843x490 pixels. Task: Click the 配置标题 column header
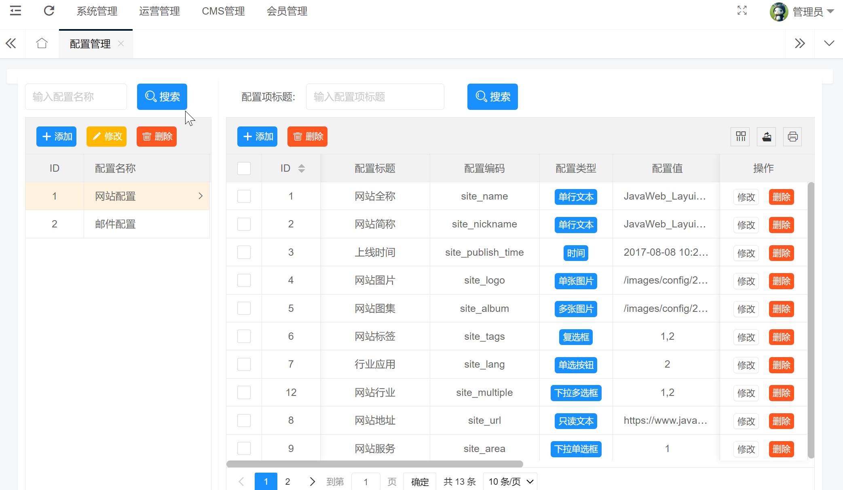pyautogui.click(x=375, y=168)
